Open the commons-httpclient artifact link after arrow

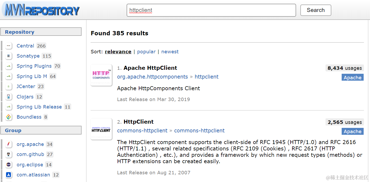(199, 131)
